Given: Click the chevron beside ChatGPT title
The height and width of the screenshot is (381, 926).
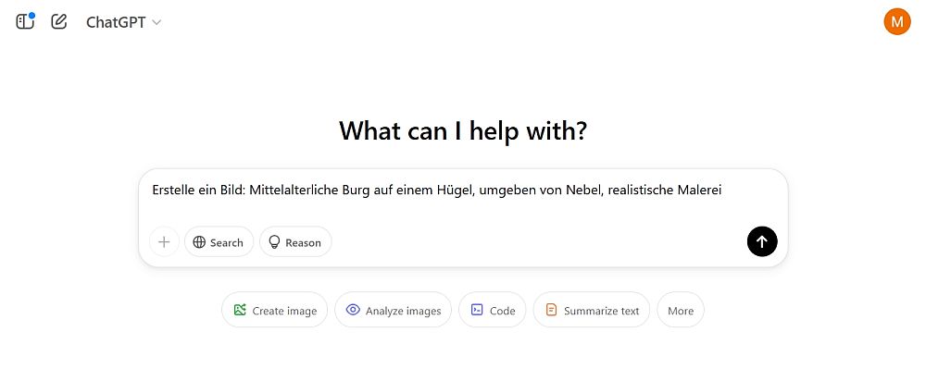Looking at the screenshot, I should [156, 22].
